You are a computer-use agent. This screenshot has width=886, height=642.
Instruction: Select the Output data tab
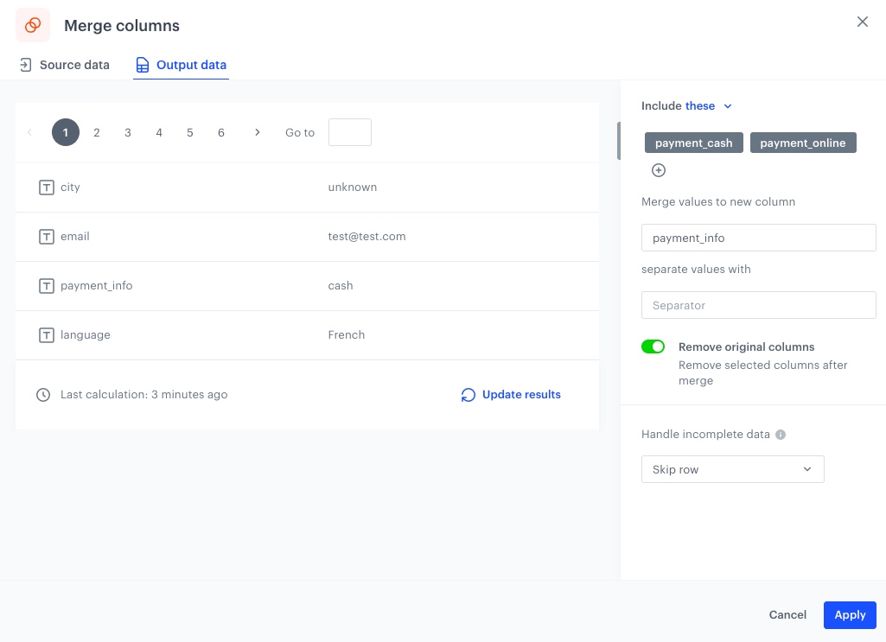181,65
